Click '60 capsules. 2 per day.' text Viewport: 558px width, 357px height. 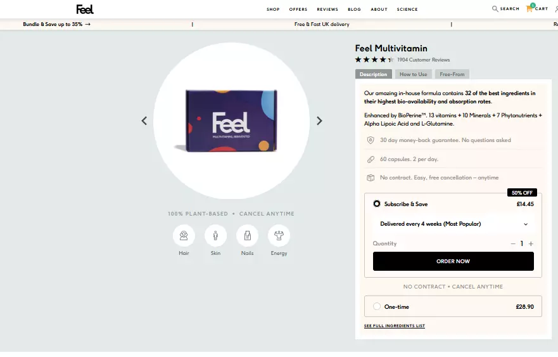click(x=409, y=159)
